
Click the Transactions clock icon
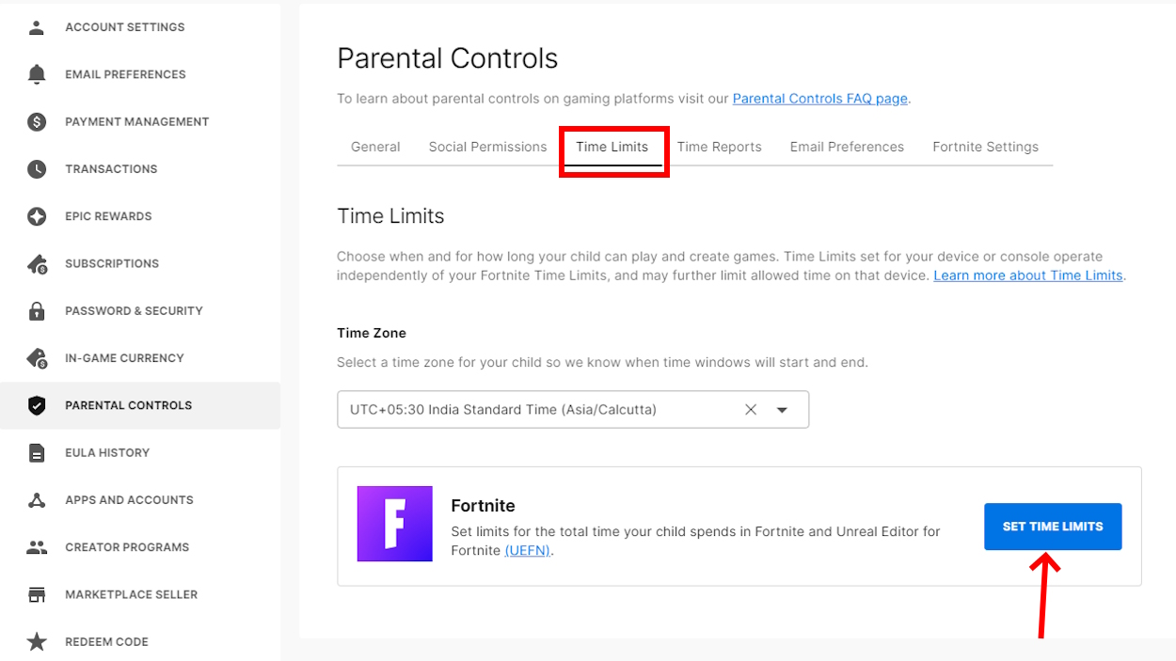(36, 168)
